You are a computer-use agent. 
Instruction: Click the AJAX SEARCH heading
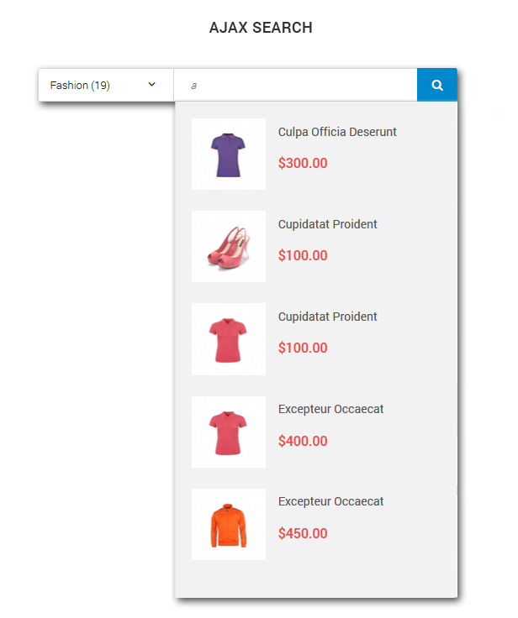pos(261,28)
